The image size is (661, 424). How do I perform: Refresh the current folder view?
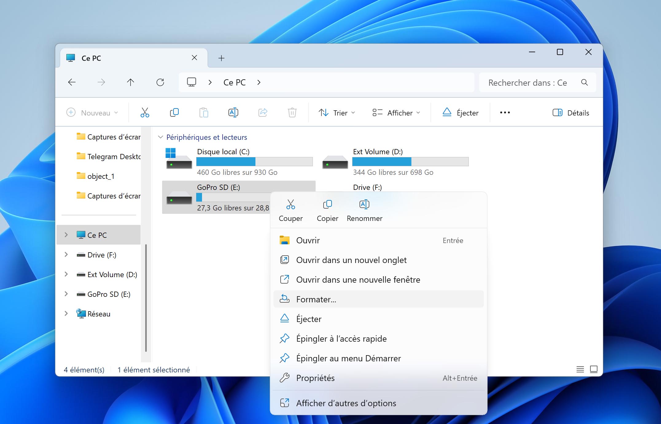[160, 82]
